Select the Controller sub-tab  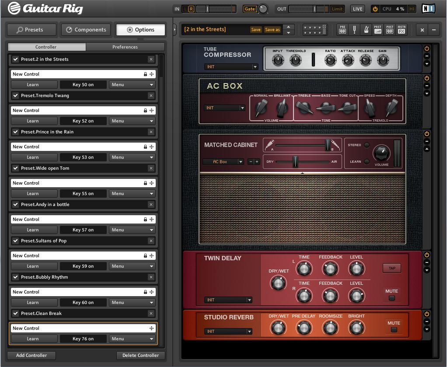coord(46,47)
